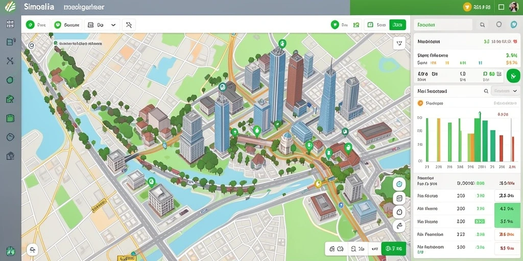This screenshot has width=523, height=261.
Task: Expand the dropdown chevron in the map toolbar
Action: (x=113, y=25)
